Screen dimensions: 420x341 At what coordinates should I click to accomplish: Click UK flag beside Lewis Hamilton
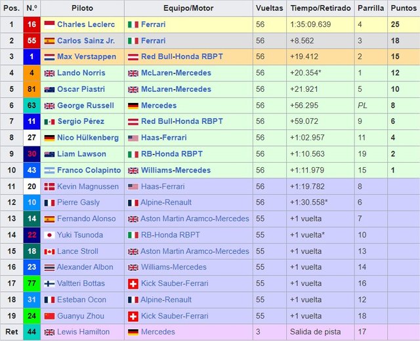click(49, 332)
